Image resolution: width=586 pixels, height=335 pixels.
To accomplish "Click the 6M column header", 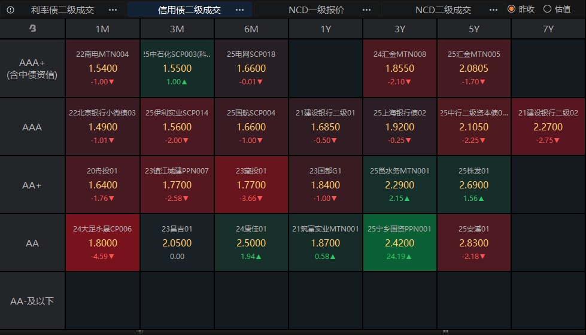I will tap(251, 29).
